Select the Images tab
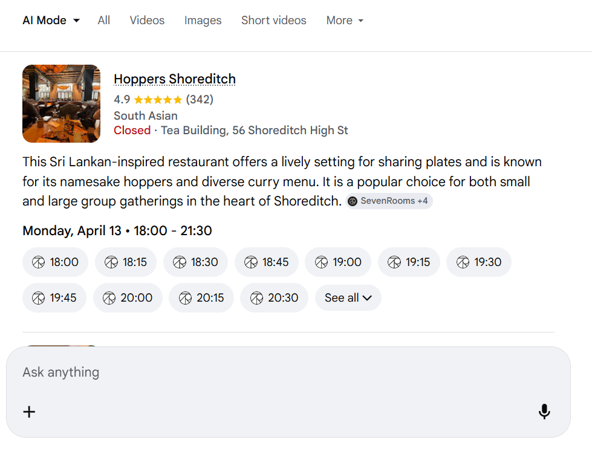The image size is (592, 454). (203, 20)
